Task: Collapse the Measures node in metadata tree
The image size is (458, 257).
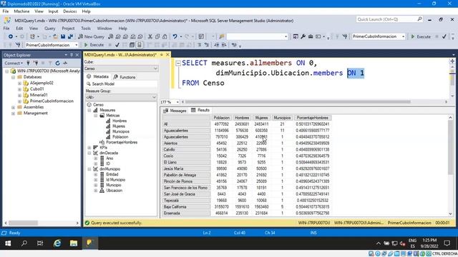Action: [x=89, y=110]
